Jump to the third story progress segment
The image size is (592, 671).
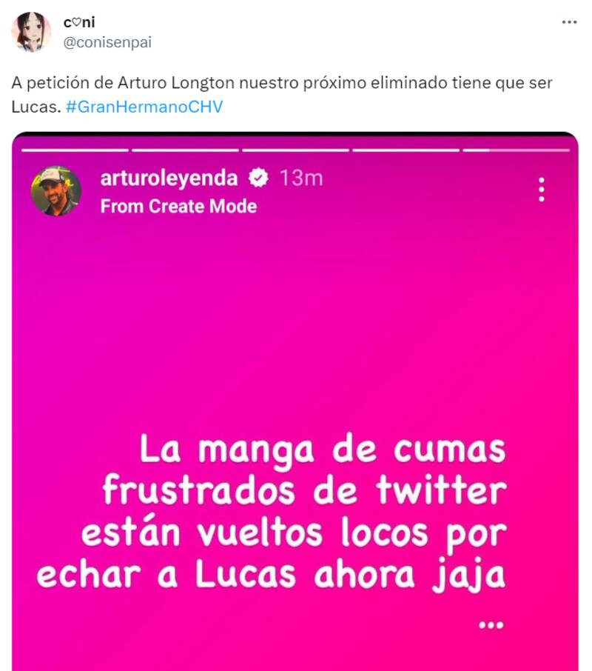pyautogui.click(x=295, y=150)
